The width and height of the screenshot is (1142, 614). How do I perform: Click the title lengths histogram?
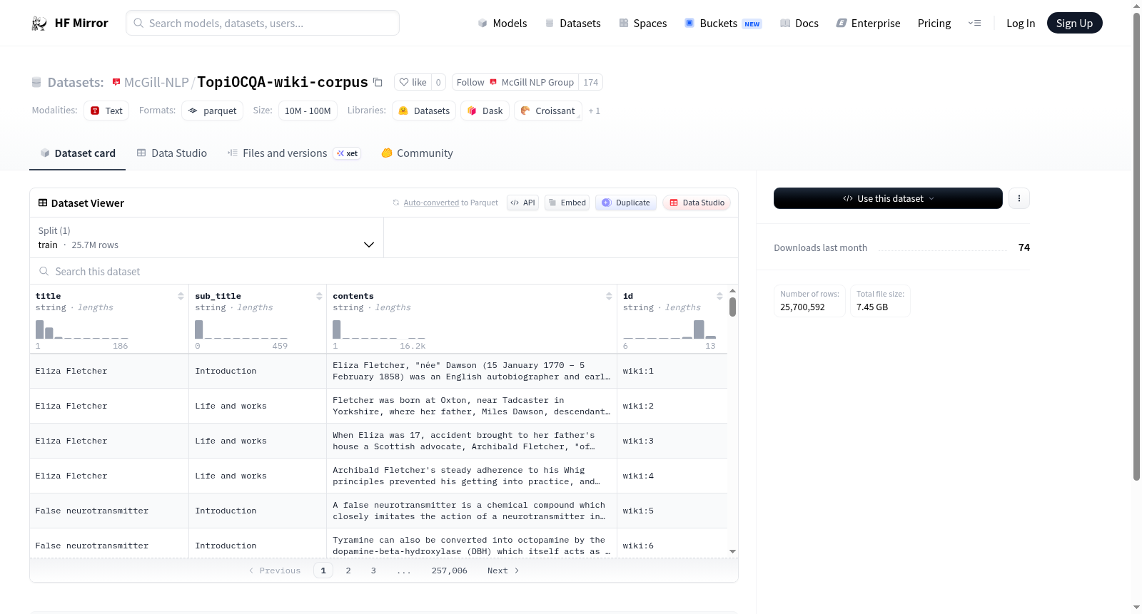pyautogui.click(x=81, y=329)
